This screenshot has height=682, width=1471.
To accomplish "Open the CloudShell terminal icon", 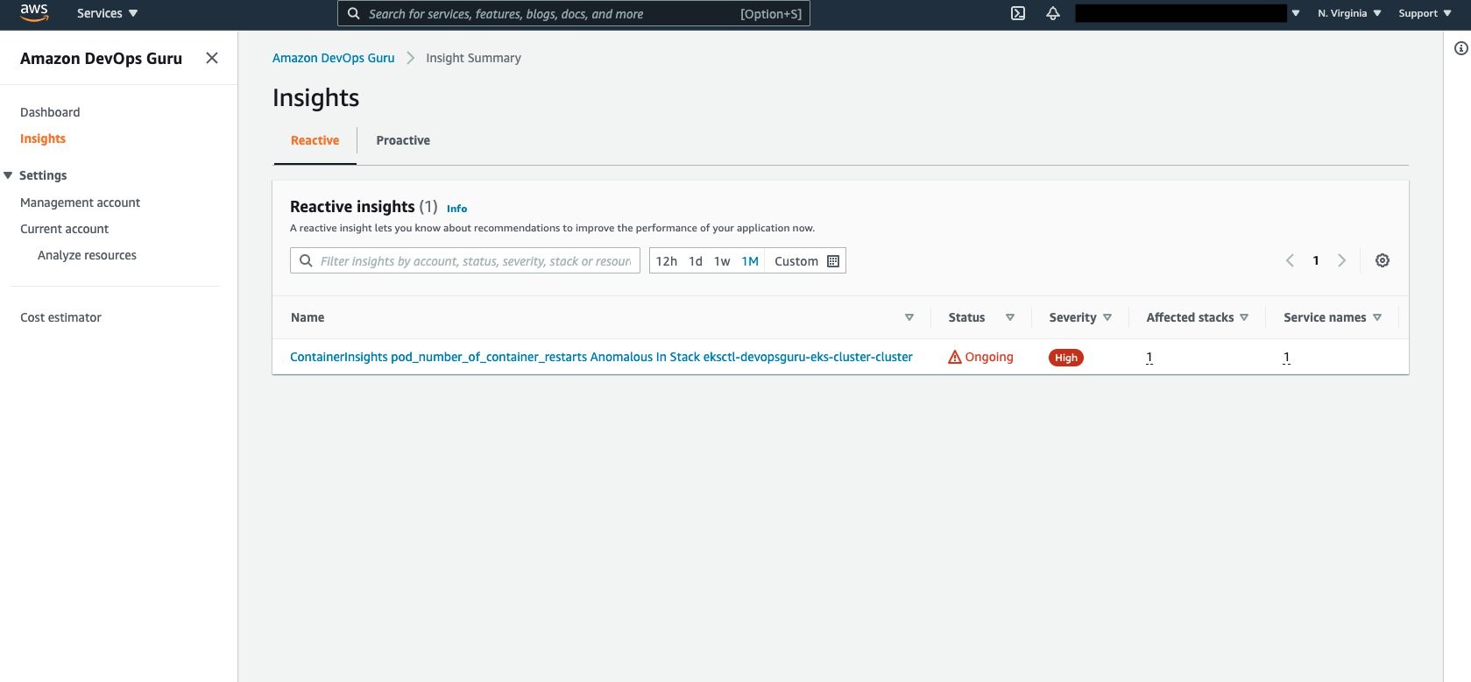I will (1018, 13).
